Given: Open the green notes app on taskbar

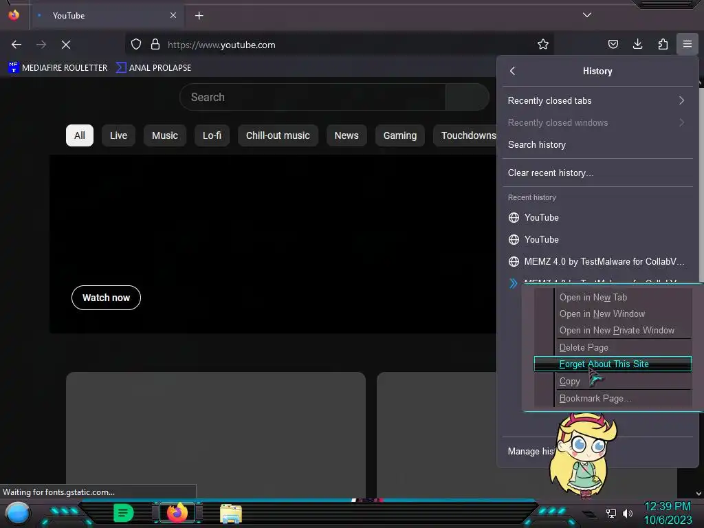Looking at the screenshot, I should [x=124, y=513].
